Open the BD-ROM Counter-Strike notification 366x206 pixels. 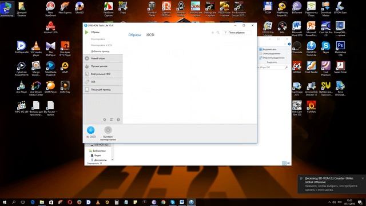(x=332, y=184)
